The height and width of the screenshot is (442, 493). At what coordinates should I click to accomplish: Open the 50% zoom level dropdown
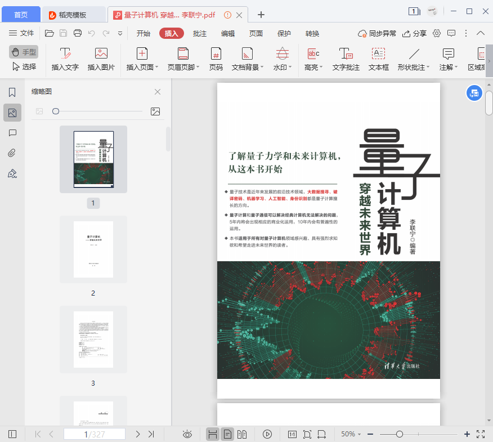point(351,434)
